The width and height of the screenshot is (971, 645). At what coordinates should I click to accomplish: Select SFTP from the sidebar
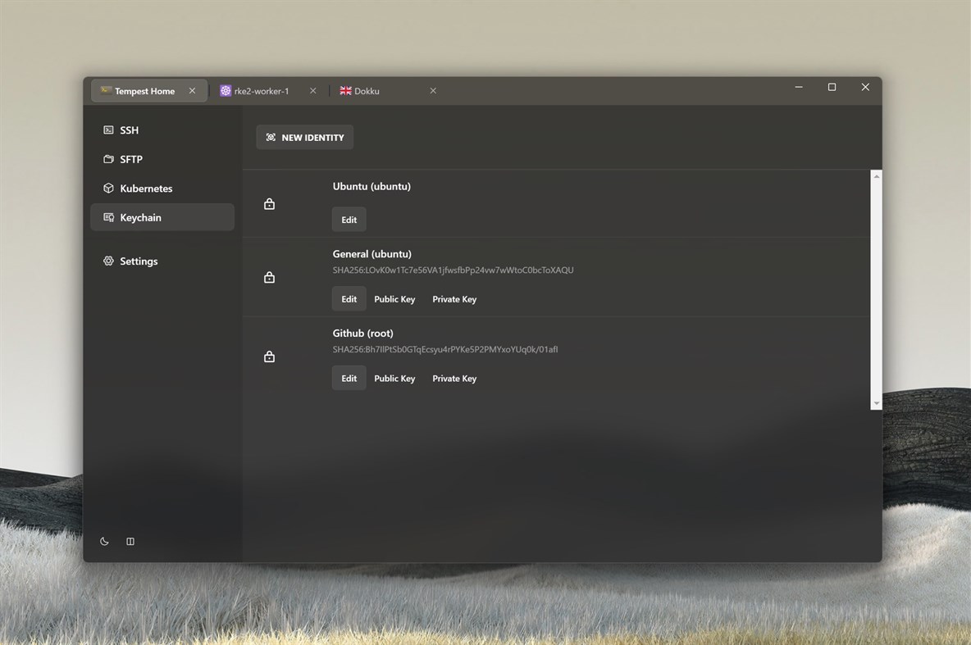click(107, 159)
